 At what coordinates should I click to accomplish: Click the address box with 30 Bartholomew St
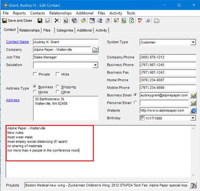pos(66,108)
